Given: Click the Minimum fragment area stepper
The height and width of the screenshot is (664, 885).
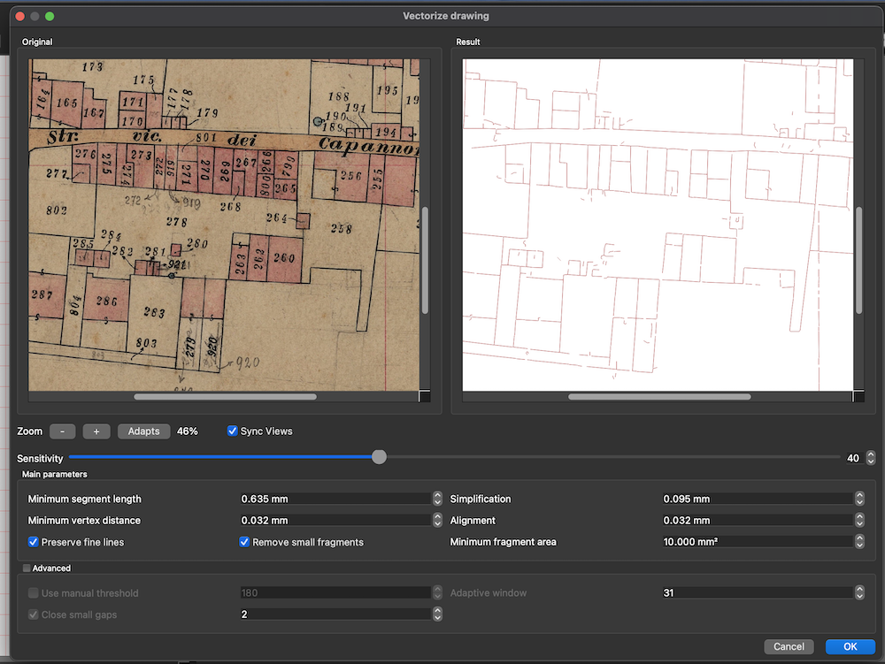Looking at the screenshot, I should [859, 542].
